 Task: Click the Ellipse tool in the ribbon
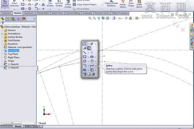pyautogui.click(x=36, y=4)
